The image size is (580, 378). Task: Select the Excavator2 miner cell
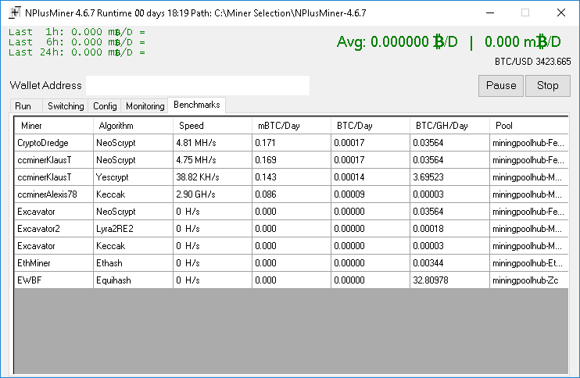54,229
